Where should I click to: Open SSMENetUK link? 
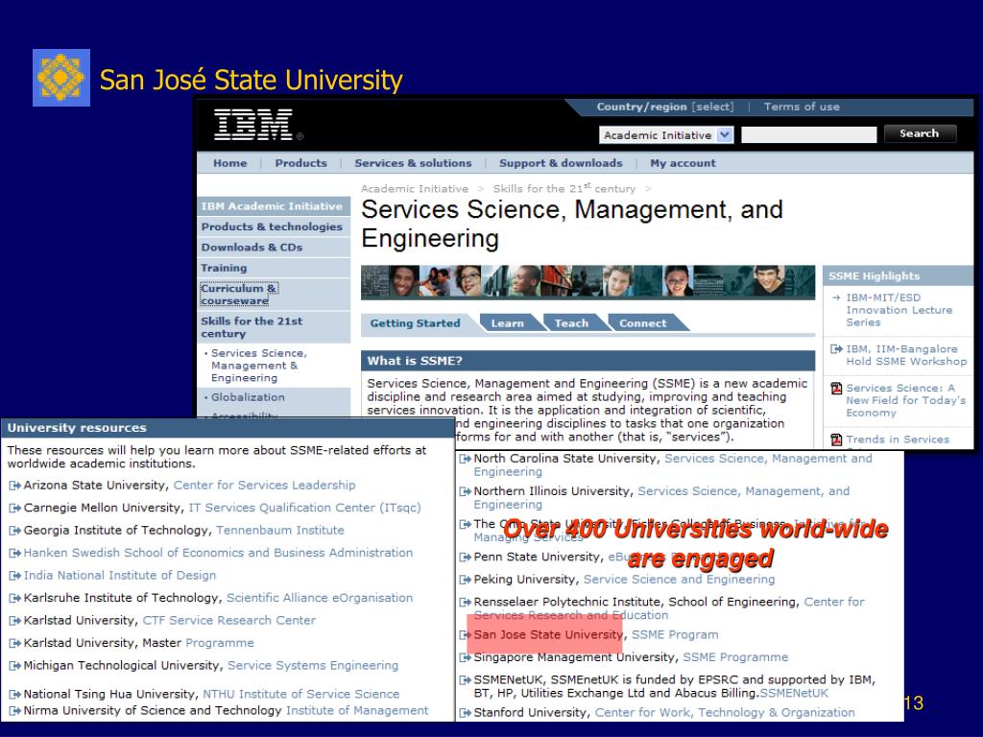[794, 693]
